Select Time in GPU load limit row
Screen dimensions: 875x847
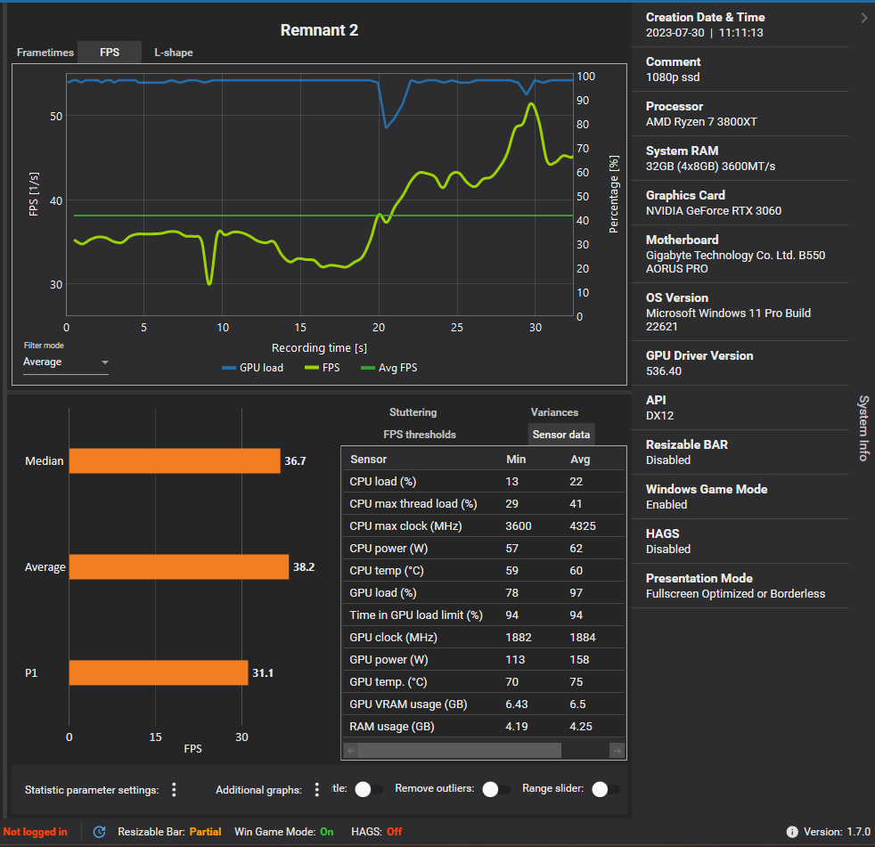click(483, 615)
